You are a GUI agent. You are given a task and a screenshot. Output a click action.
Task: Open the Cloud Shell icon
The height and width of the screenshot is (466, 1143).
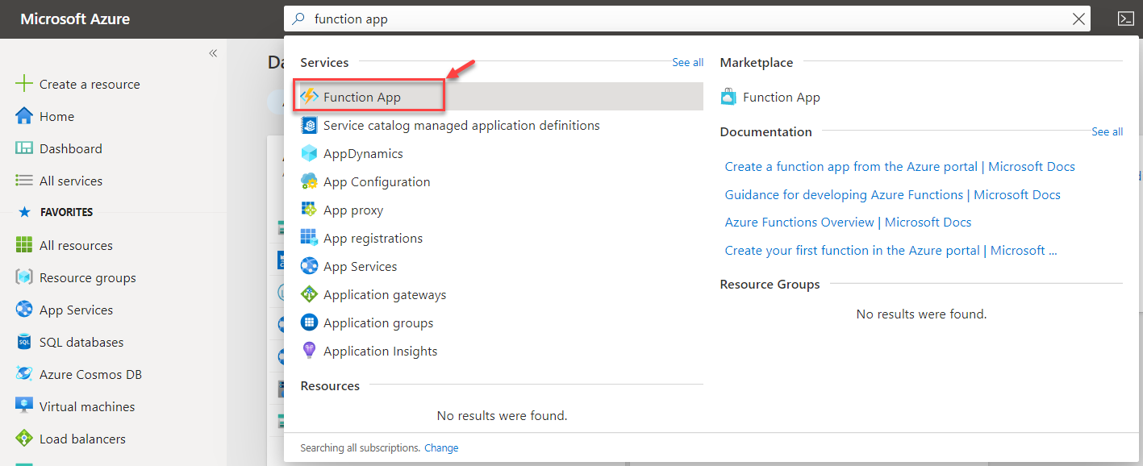1126,19
